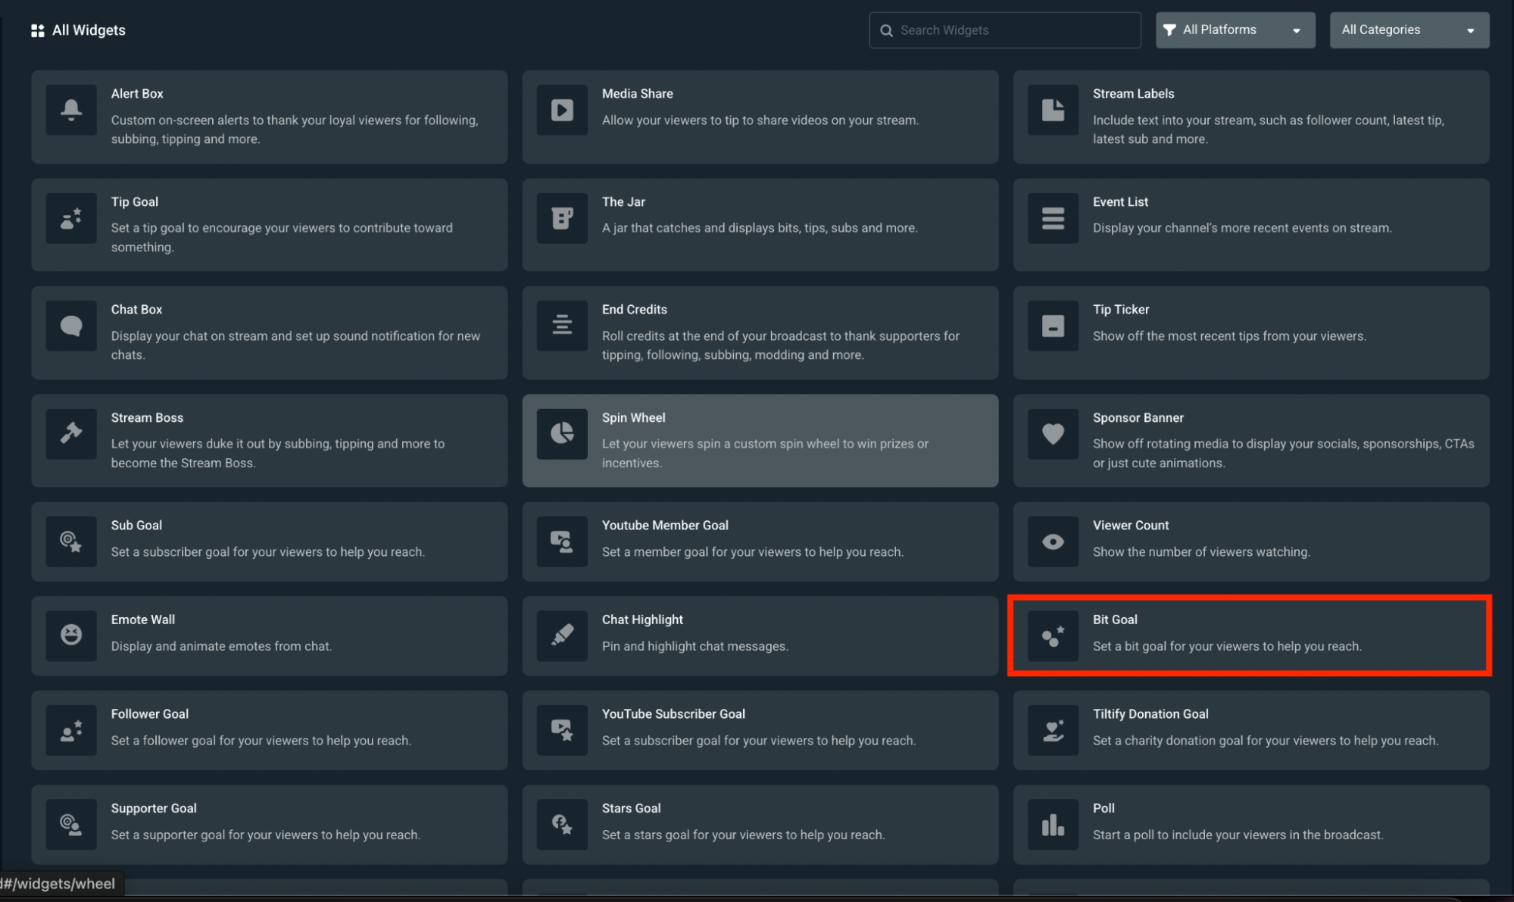Click the grid icon beside All Widgets
Viewport: 1514px width, 902px height.
(x=37, y=30)
